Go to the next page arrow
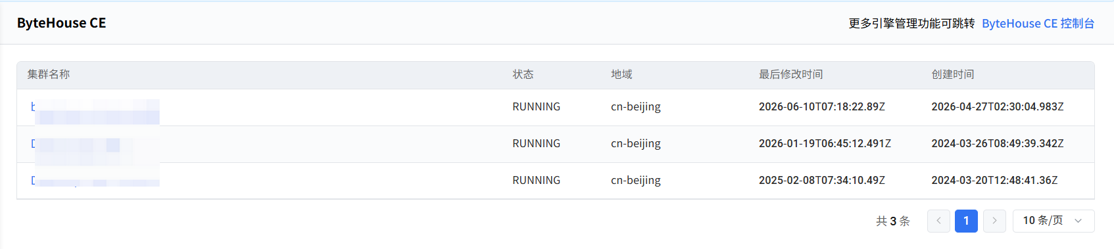Viewport: 1114px width, 249px height. point(994,221)
